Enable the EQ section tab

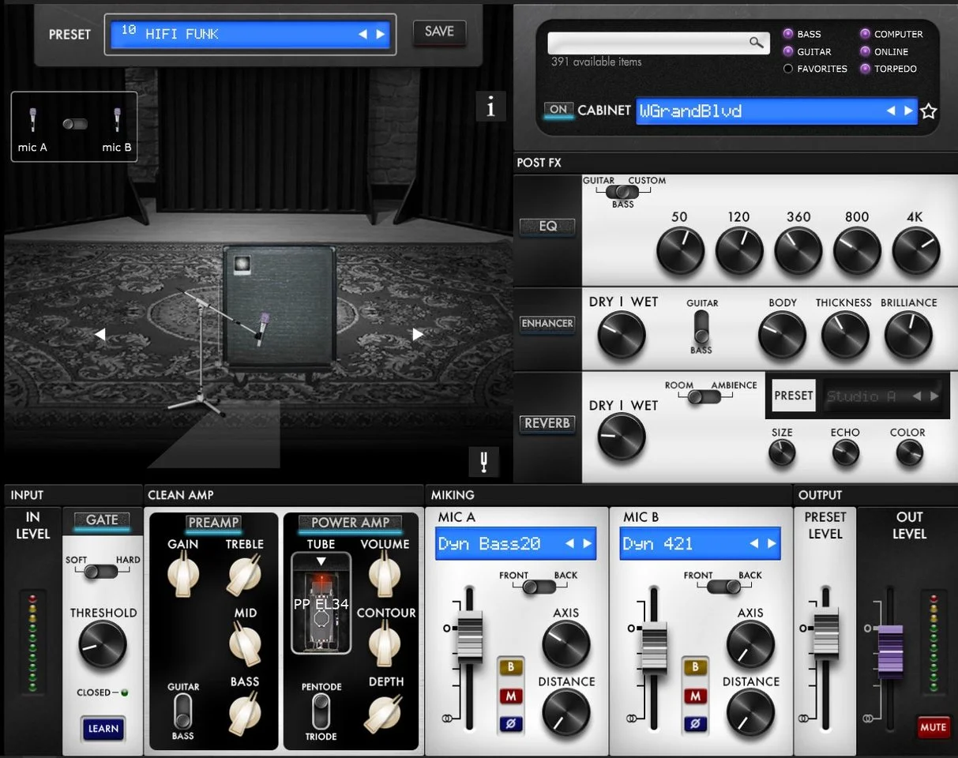pyautogui.click(x=547, y=226)
